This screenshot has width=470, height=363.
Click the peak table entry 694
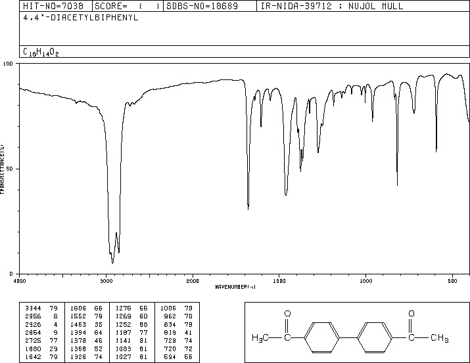coord(170,356)
